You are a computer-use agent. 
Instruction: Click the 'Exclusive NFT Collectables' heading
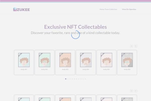point(75,27)
